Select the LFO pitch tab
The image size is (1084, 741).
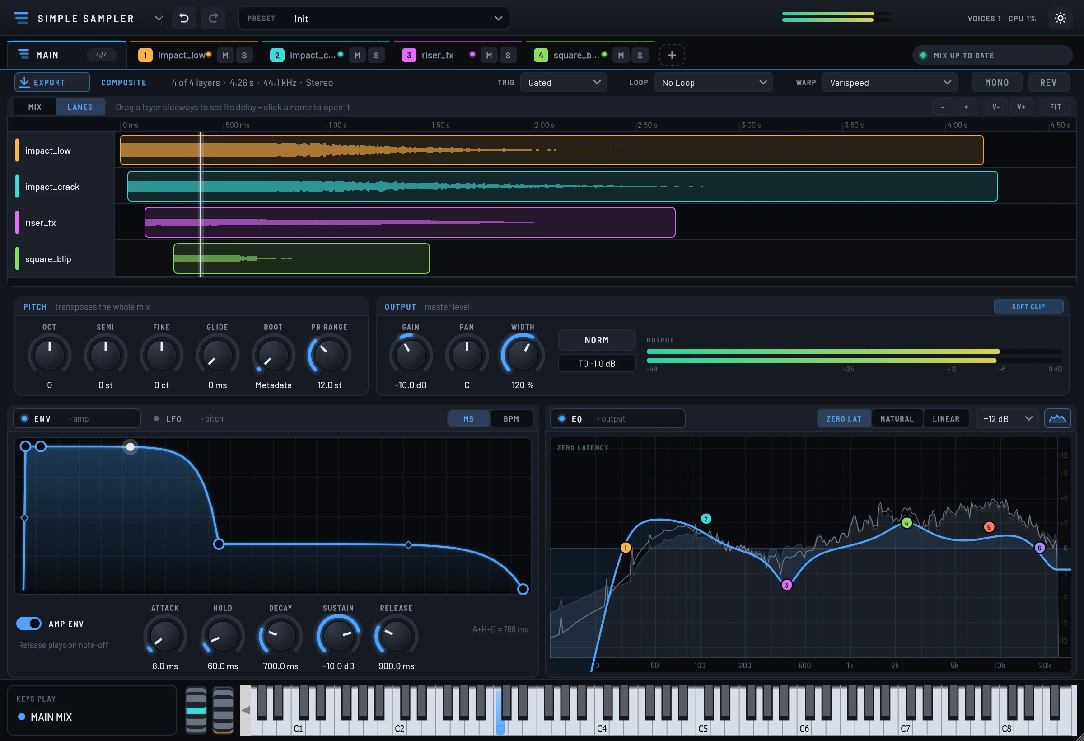tap(188, 418)
